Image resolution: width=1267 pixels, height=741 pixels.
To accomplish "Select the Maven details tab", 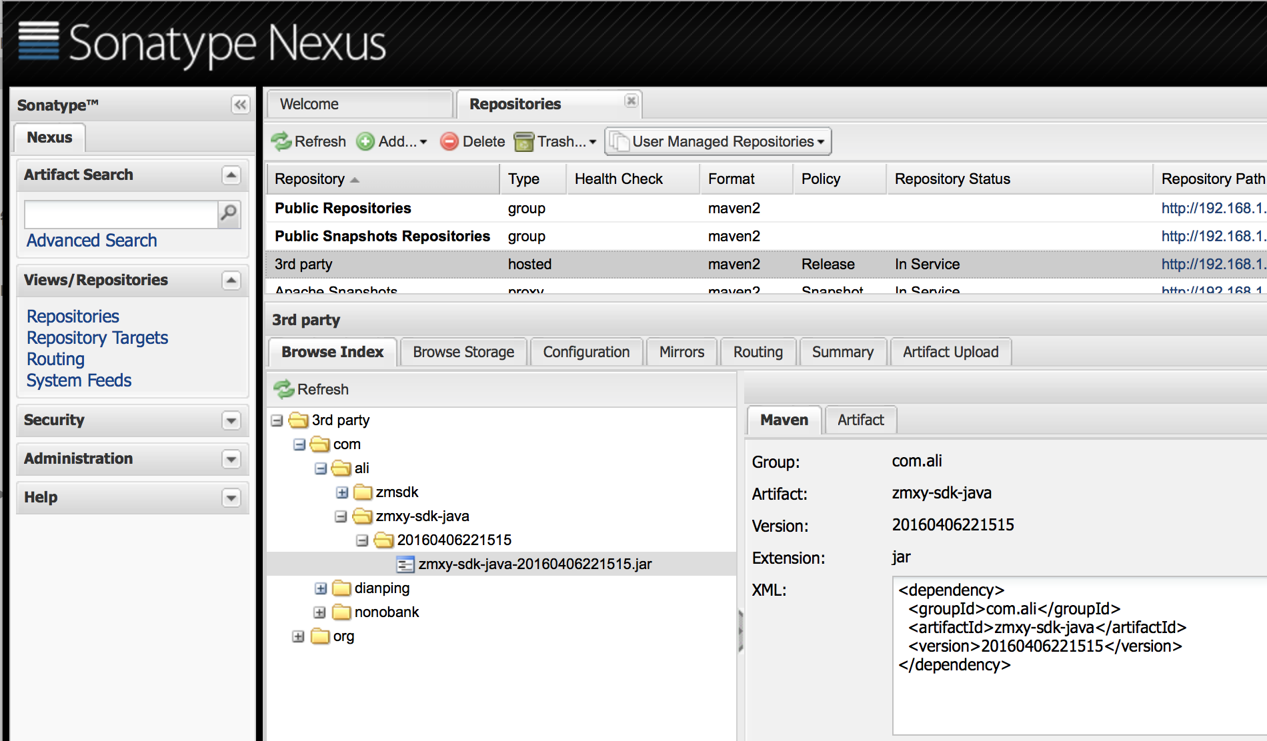I will point(784,420).
